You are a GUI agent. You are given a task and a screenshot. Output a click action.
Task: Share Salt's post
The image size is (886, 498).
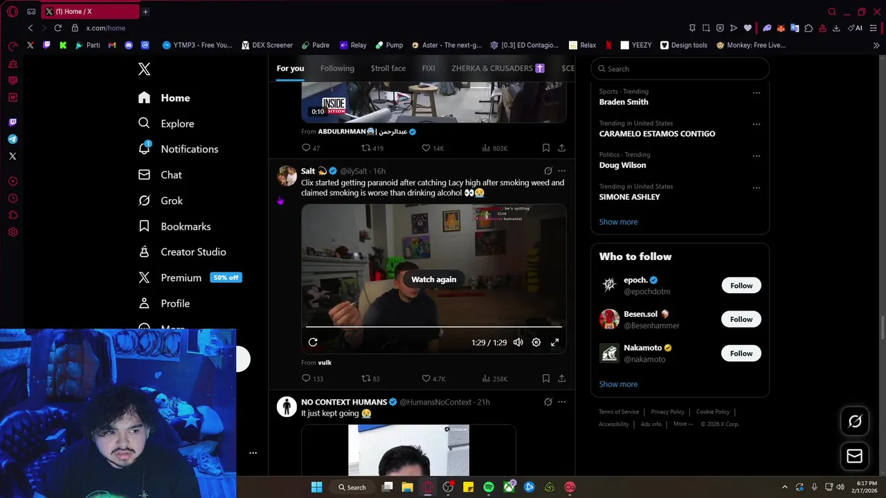pos(561,378)
